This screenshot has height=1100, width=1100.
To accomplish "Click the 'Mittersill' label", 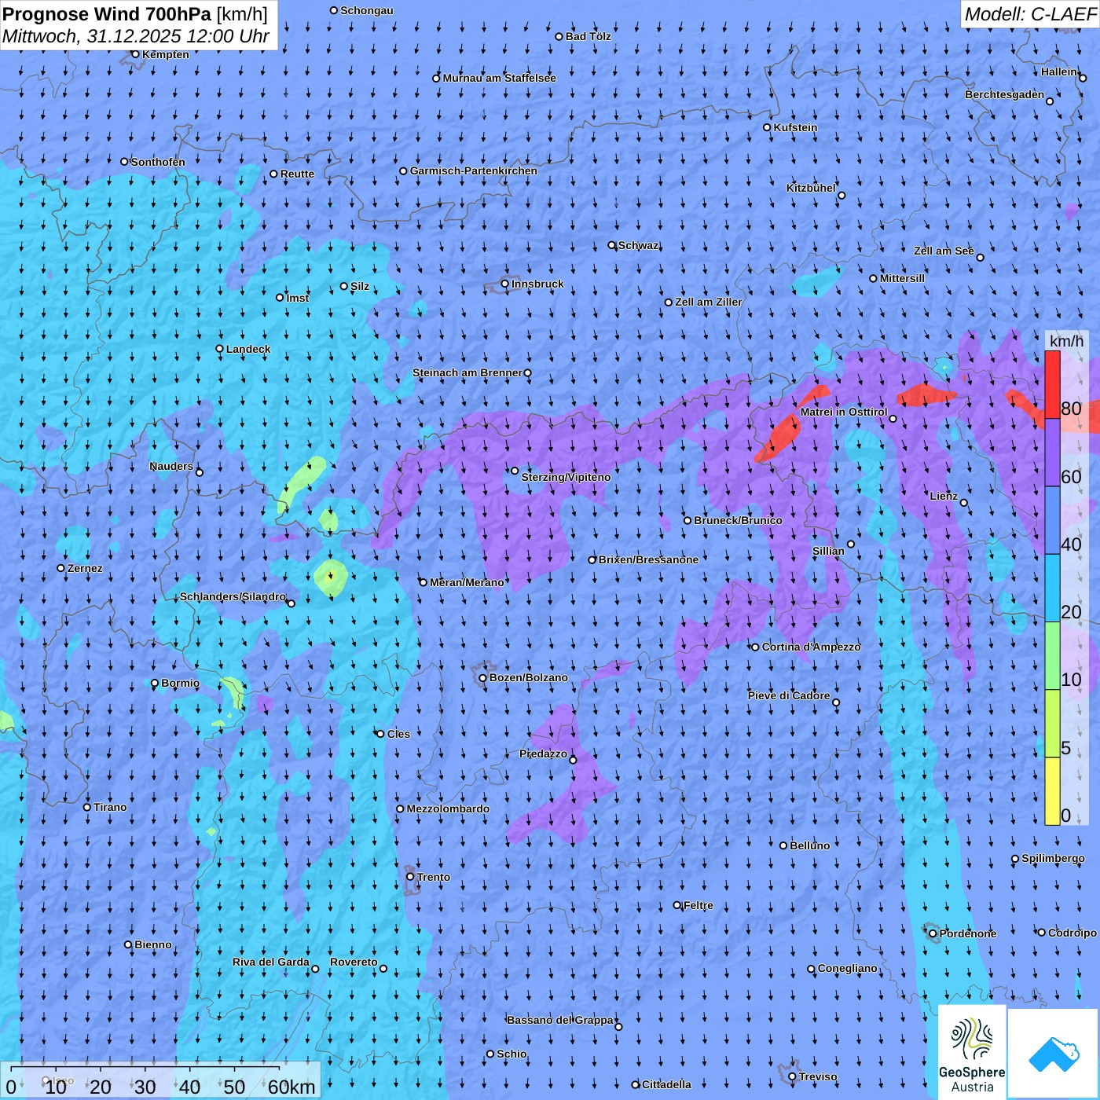I will tap(903, 278).
